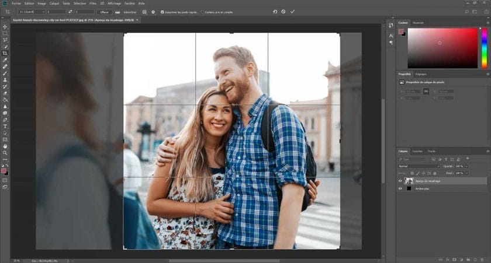Expand the layer Opacité dropdown arrow
Screen dimensions: 491x263
click(x=466, y=166)
